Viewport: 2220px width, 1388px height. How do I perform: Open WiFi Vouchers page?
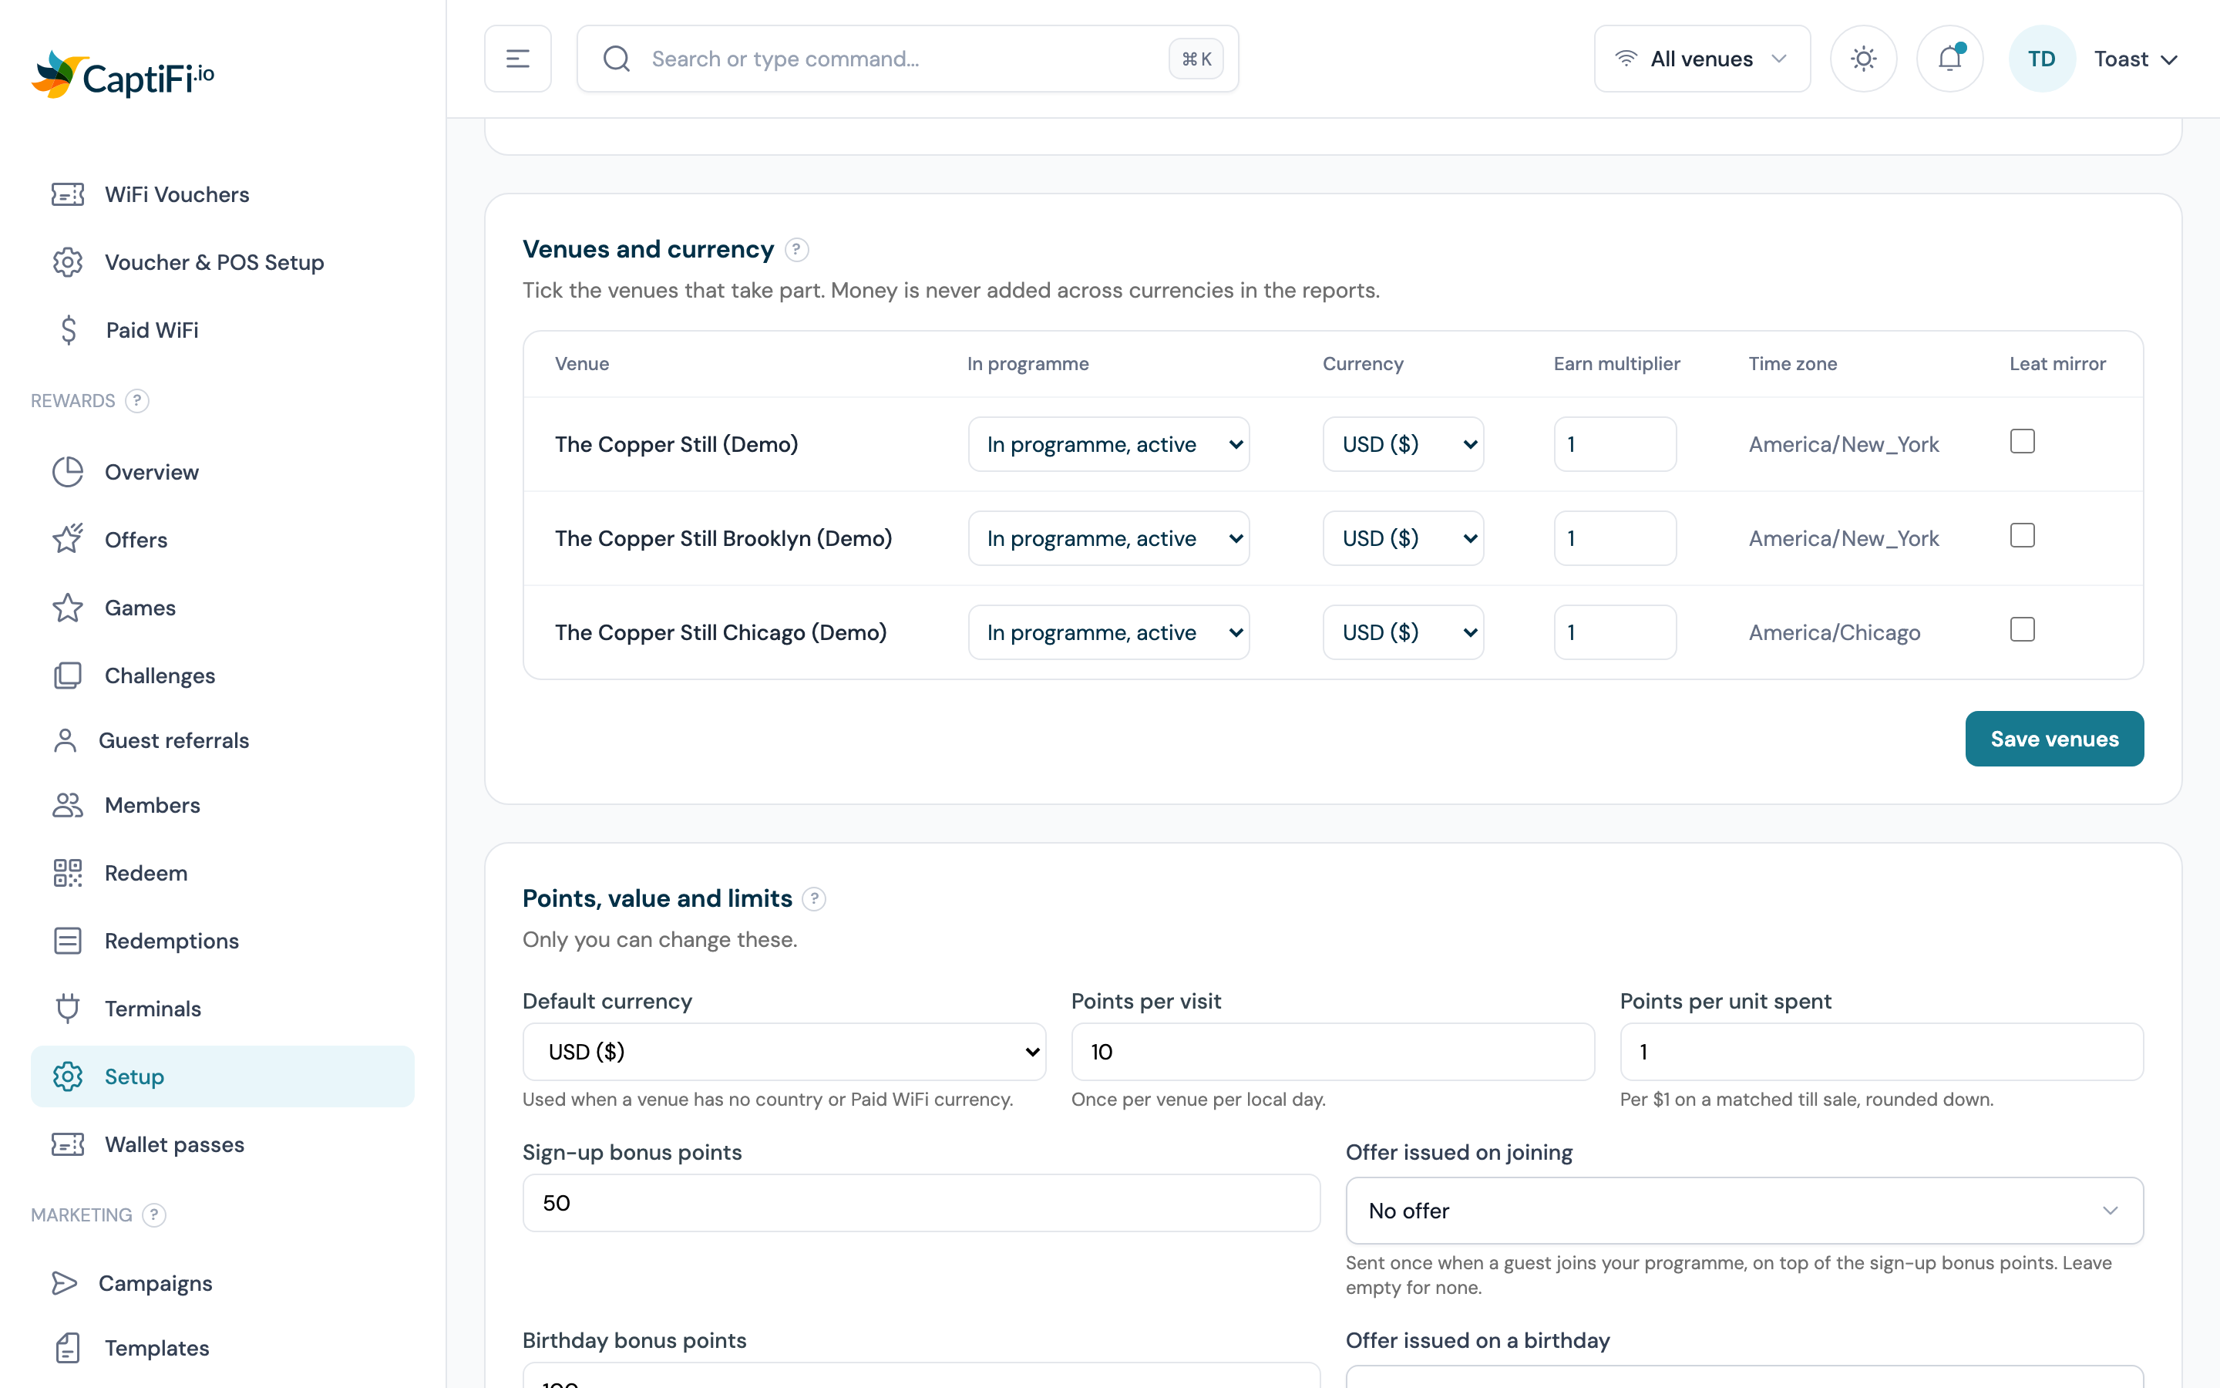pyautogui.click(x=222, y=194)
